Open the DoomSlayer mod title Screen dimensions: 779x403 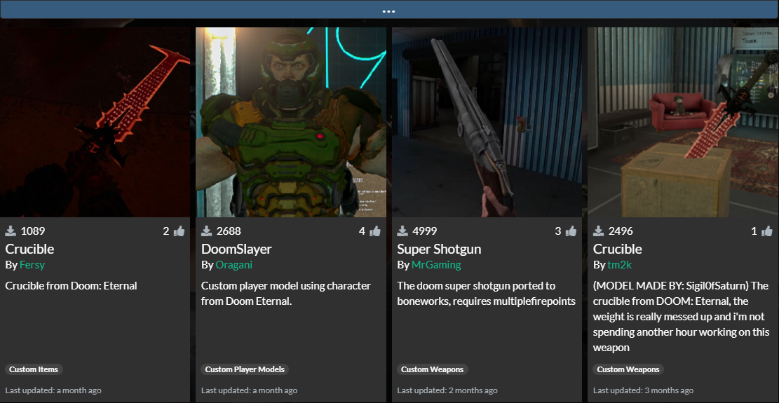(x=236, y=249)
